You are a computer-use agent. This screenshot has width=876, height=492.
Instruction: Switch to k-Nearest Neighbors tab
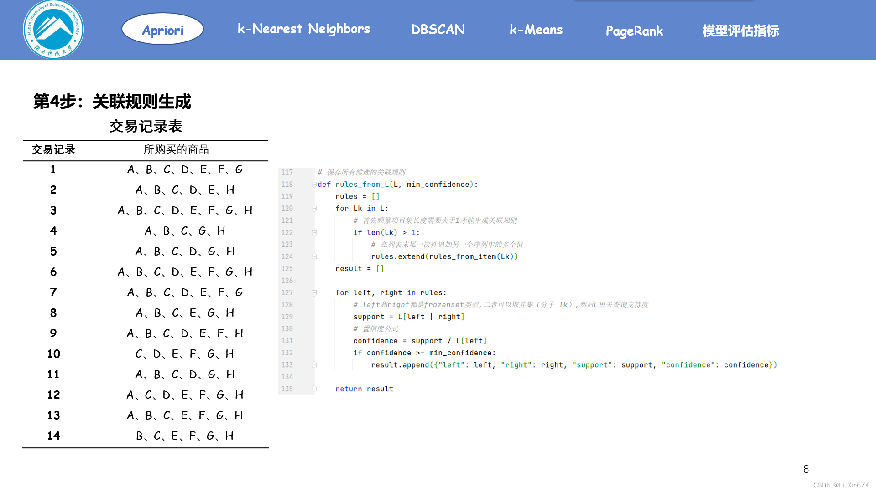(x=303, y=29)
